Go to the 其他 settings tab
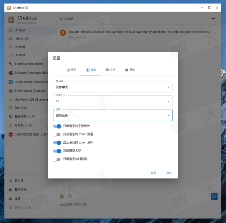Screen dimensions: 226x223 click(x=130, y=70)
